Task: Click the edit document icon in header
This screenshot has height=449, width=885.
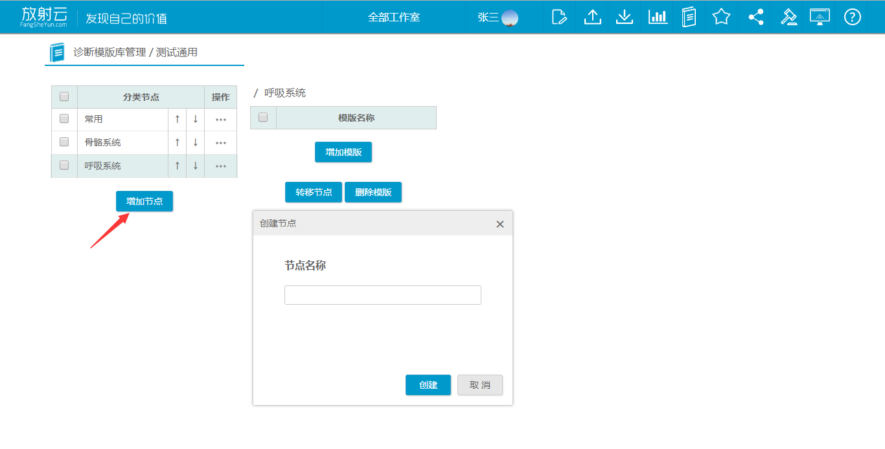Action: 559,17
